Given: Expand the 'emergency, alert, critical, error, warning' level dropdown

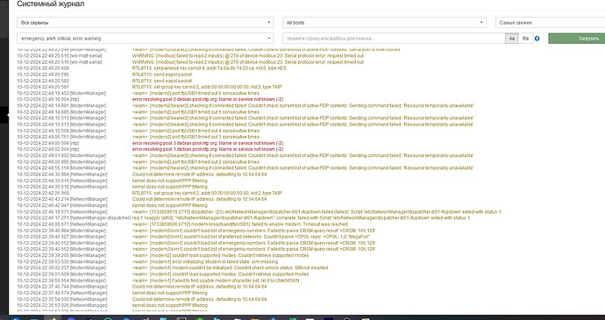Looking at the screenshot, I should coord(145,39).
